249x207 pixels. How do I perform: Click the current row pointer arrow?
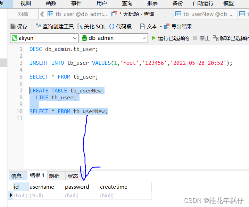click(x=11, y=195)
